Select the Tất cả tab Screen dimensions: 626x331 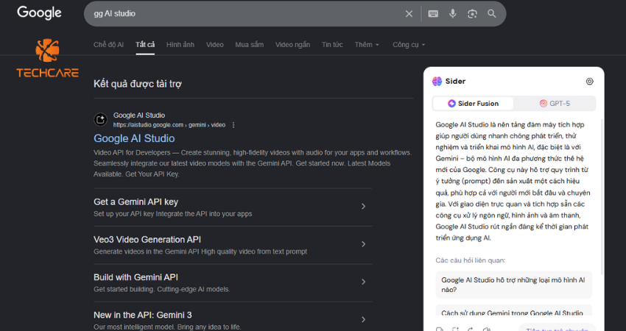(145, 45)
